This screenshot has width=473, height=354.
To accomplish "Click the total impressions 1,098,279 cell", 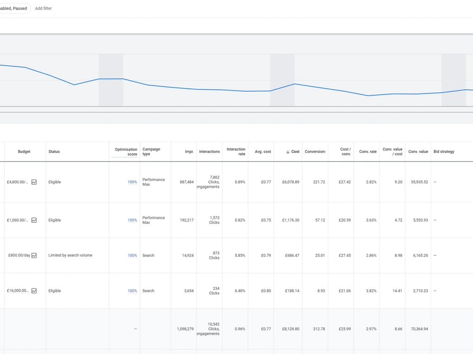I will point(185,329).
